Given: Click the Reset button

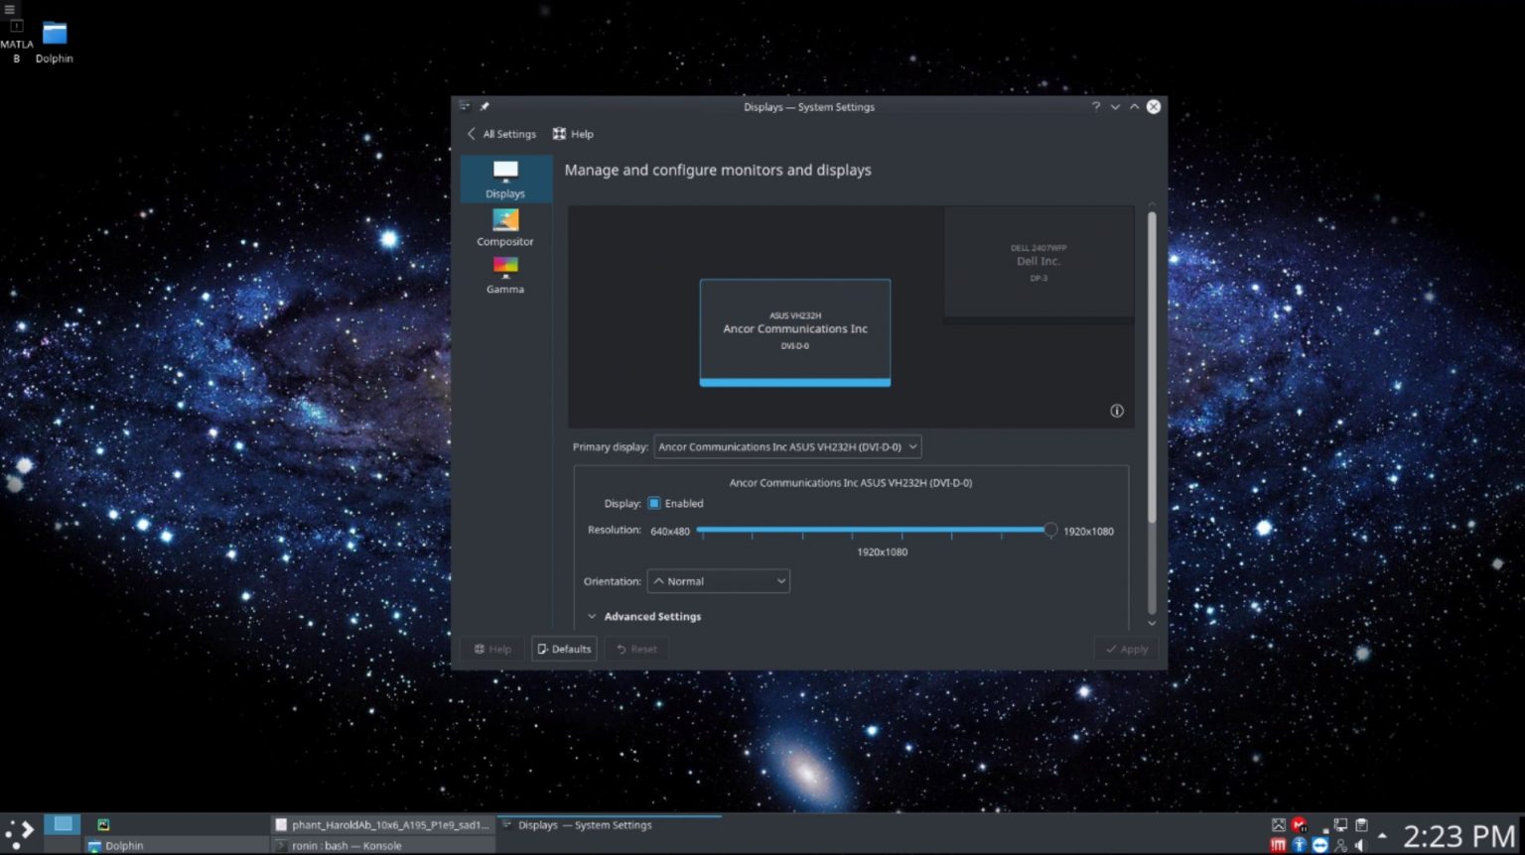Looking at the screenshot, I should click(636, 650).
